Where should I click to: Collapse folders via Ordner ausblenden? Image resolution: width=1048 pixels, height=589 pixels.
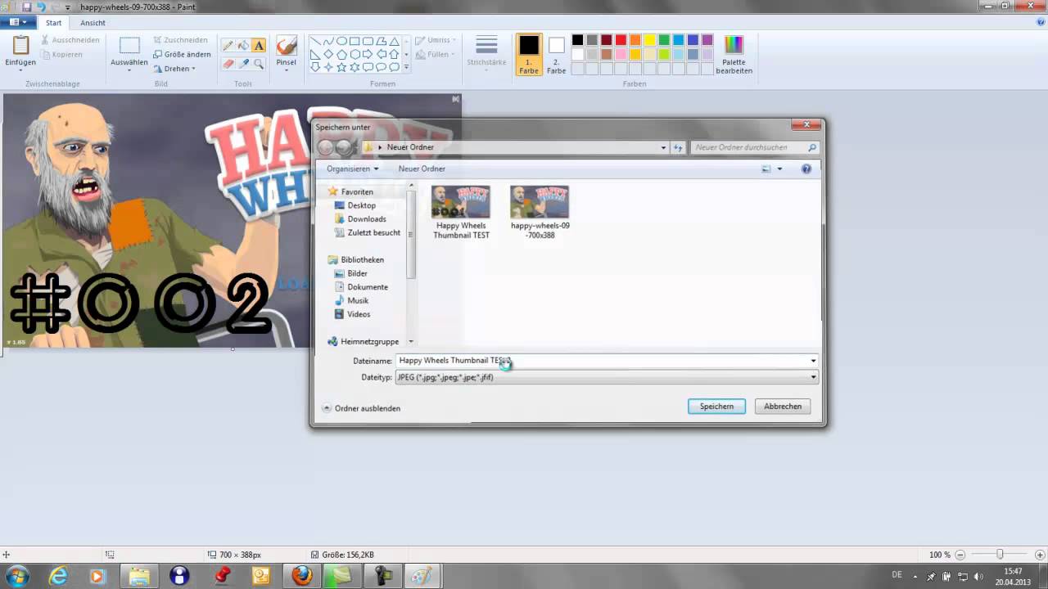(361, 408)
